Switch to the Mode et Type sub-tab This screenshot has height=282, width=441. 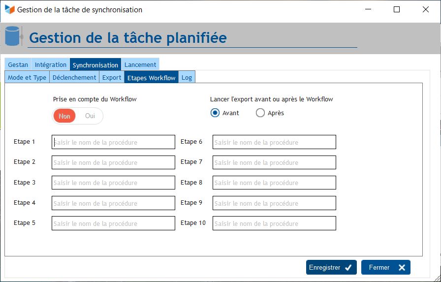coord(27,77)
